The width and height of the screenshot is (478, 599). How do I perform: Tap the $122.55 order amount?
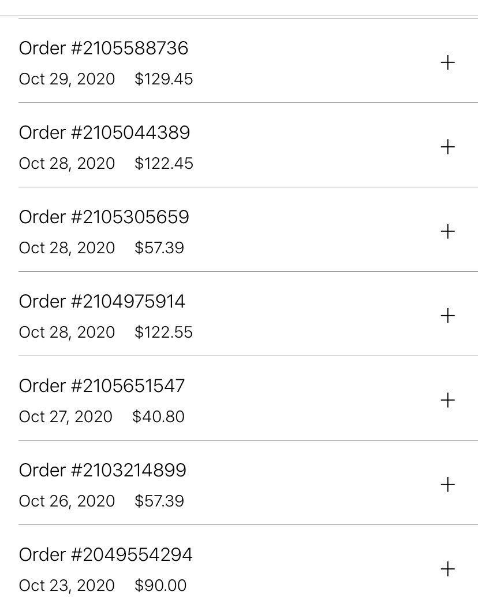163,332
